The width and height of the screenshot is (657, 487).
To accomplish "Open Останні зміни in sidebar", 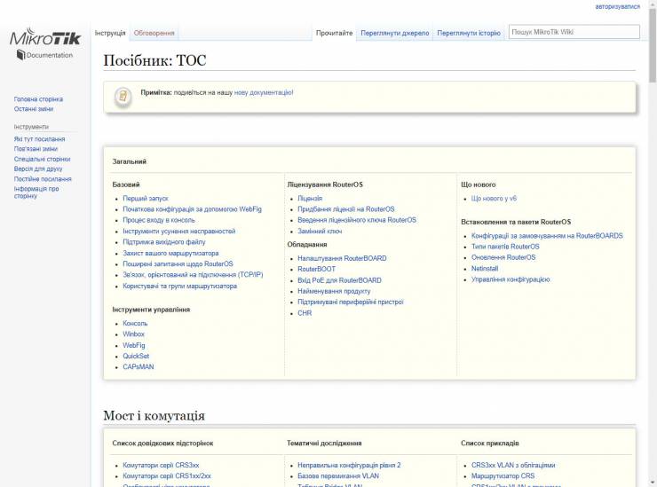I will click(34, 109).
